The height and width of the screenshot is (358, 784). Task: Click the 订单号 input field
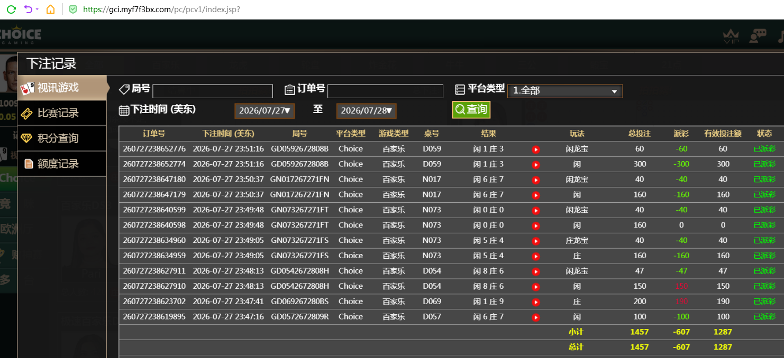[x=385, y=91]
